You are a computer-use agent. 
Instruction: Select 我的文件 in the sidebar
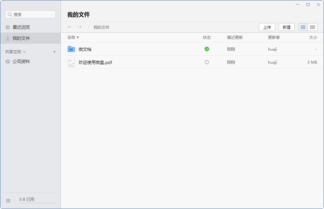click(x=30, y=38)
